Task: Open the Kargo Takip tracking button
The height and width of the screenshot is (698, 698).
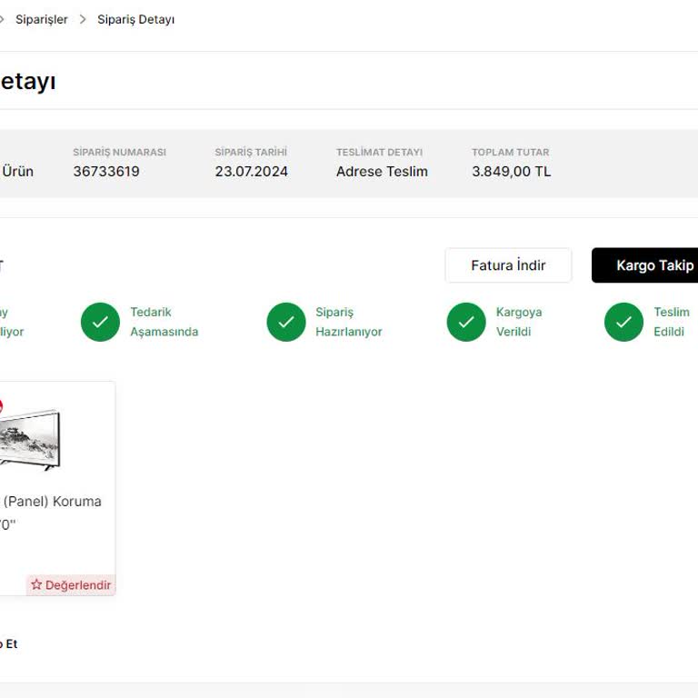Action: click(x=645, y=265)
